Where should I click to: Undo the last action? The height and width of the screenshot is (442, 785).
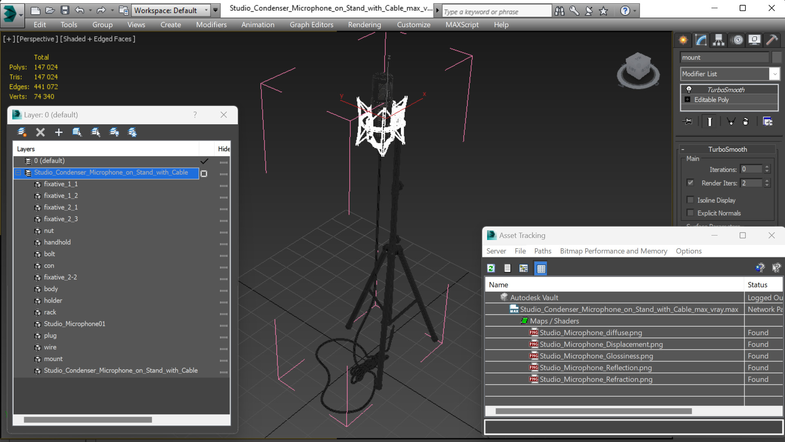point(79,10)
